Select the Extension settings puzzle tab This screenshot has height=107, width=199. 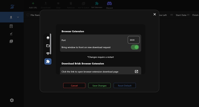pyautogui.click(x=48, y=62)
